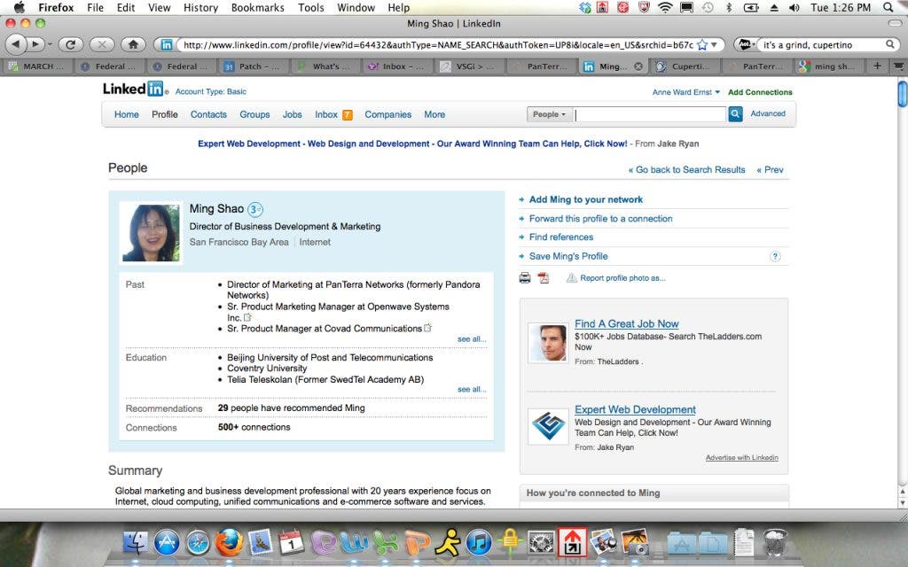Switch to the ming sh... Google tab
This screenshot has height=567, width=908.
(x=829, y=66)
